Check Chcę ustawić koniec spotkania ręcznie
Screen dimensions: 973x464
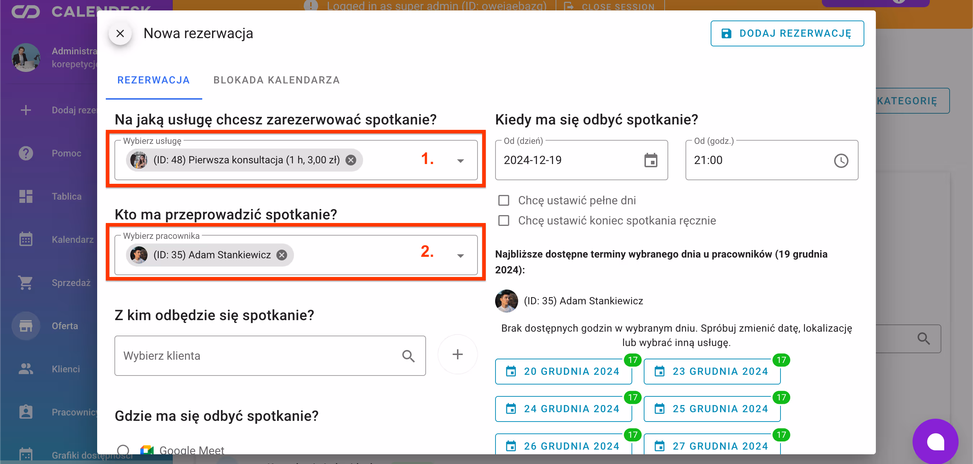(503, 220)
